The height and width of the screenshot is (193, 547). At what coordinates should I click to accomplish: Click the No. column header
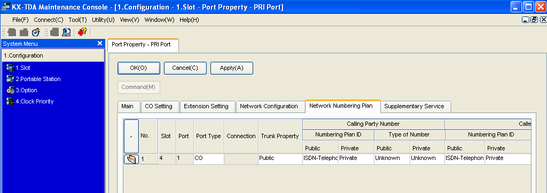coord(149,136)
